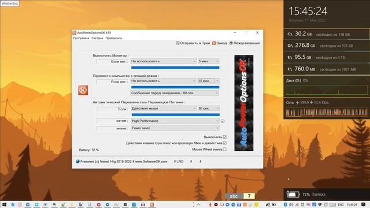
Task: Open the Приблизить menu
Action: point(114,38)
